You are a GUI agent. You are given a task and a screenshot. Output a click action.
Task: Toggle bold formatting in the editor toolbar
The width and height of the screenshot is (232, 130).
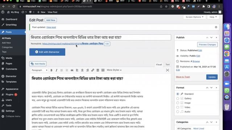tap(51, 70)
